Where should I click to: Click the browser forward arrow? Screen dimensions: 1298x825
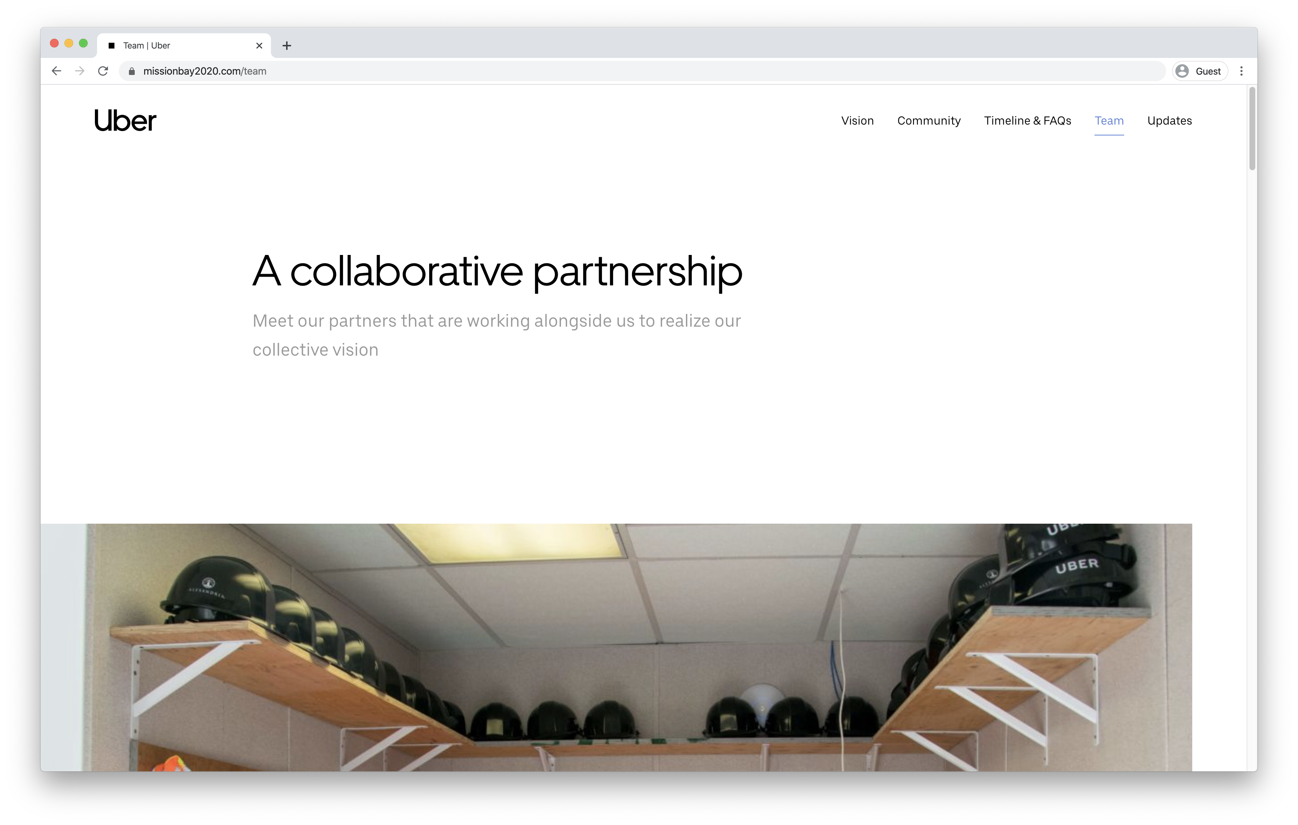click(80, 71)
